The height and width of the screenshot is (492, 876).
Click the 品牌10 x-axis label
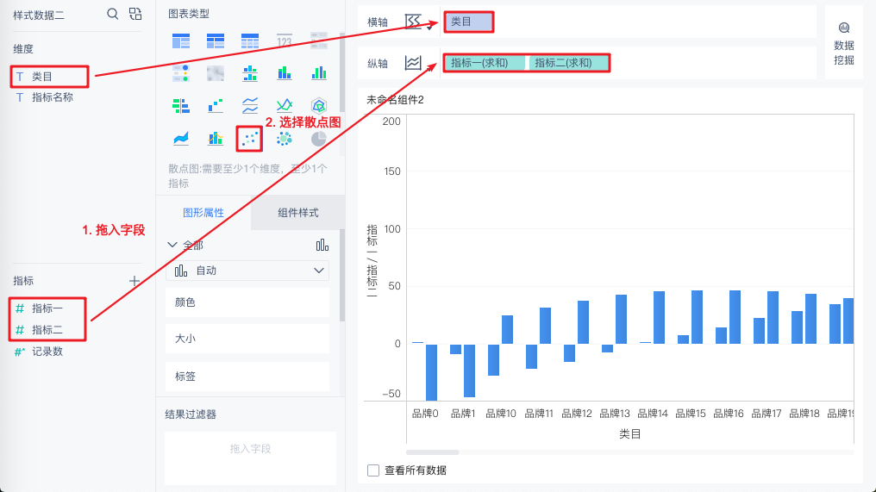tap(501, 414)
